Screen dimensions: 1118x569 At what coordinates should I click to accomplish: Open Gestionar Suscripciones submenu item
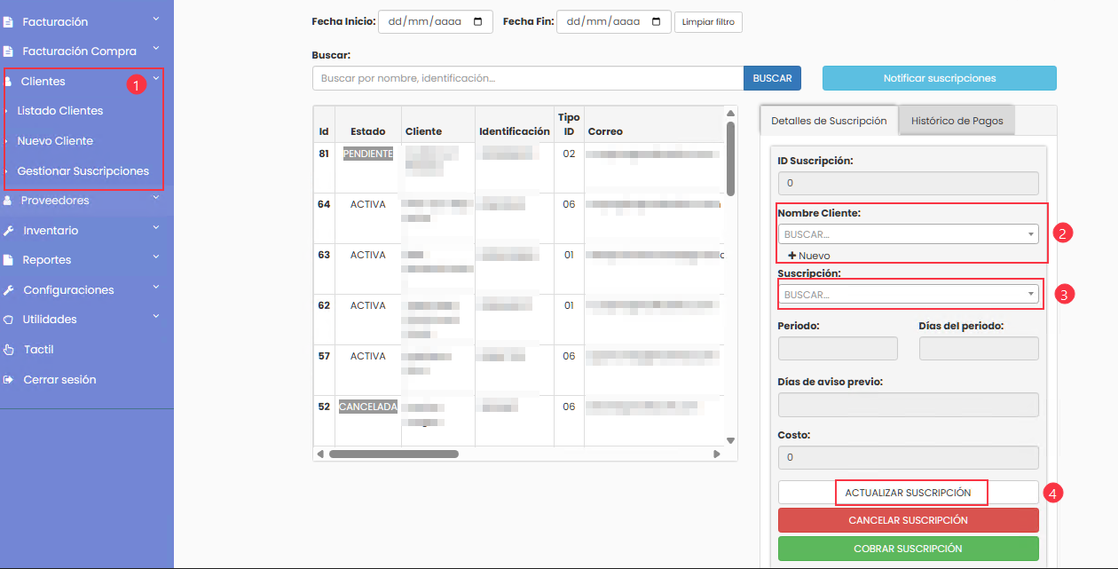[x=83, y=171]
